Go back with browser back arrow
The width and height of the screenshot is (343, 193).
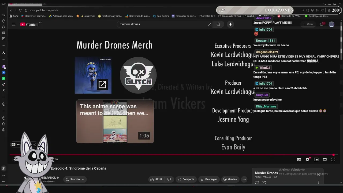[x=11, y=10]
